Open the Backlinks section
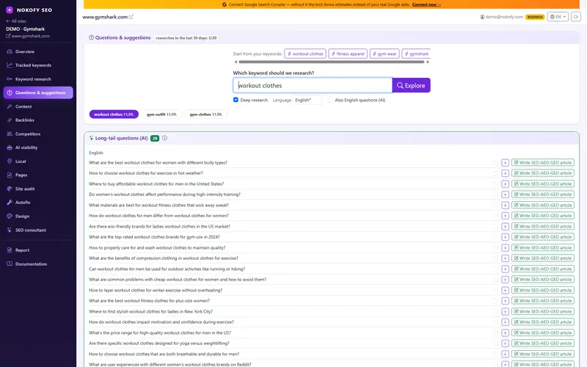Viewport: 587px width, 367px height. tap(25, 120)
